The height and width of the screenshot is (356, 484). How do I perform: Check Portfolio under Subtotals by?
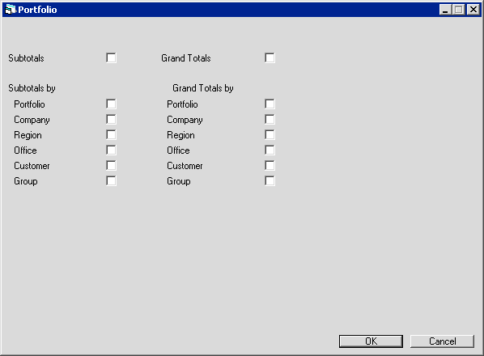point(111,104)
